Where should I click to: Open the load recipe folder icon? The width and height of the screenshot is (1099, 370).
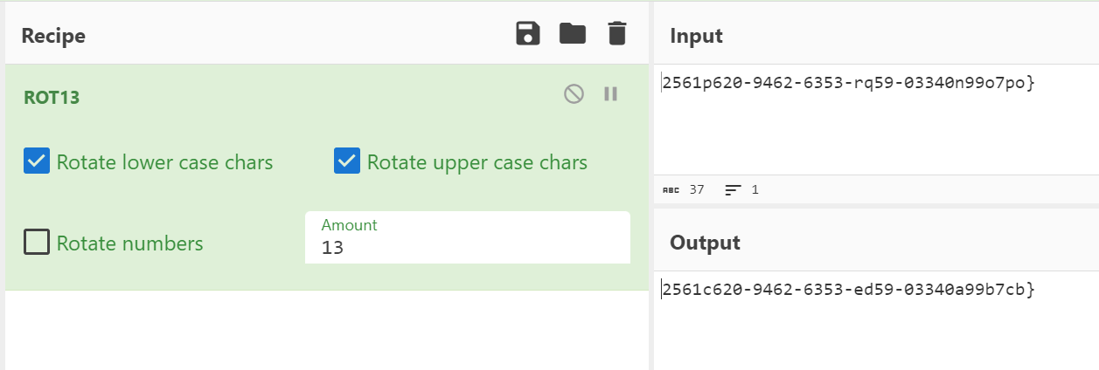pyautogui.click(x=573, y=34)
